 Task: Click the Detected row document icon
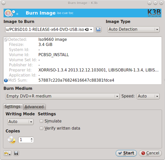[x=6, y=40]
